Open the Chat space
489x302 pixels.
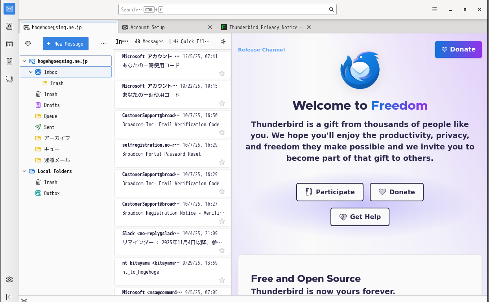(x=9, y=79)
